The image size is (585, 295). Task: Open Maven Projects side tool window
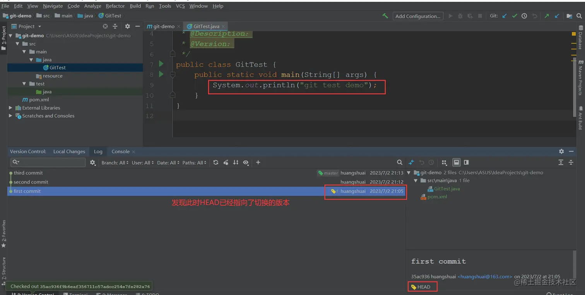click(x=580, y=78)
